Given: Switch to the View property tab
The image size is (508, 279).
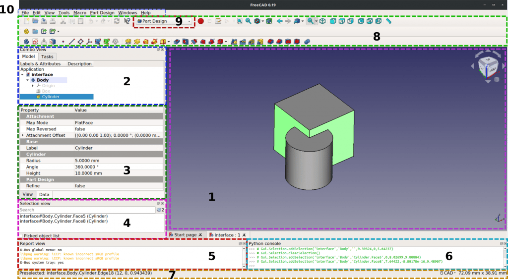Looking at the screenshot, I should (x=28, y=194).
